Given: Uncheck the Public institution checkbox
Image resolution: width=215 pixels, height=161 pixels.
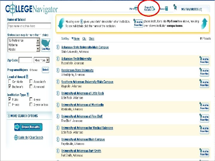Looking at the screenshot, I should pos(10,99).
